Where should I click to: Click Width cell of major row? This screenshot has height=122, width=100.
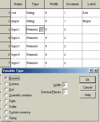[54, 21]
